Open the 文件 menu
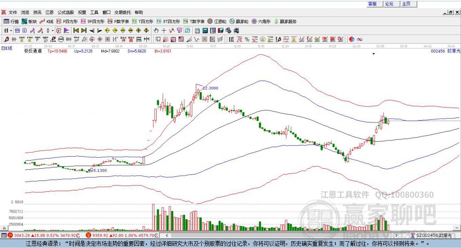The width and height of the screenshot is (461, 248). (13, 12)
